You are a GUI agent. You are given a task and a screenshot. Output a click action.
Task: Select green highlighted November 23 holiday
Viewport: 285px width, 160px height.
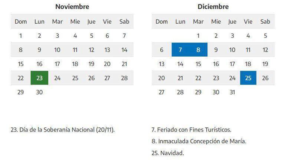pyautogui.click(x=39, y=78)
